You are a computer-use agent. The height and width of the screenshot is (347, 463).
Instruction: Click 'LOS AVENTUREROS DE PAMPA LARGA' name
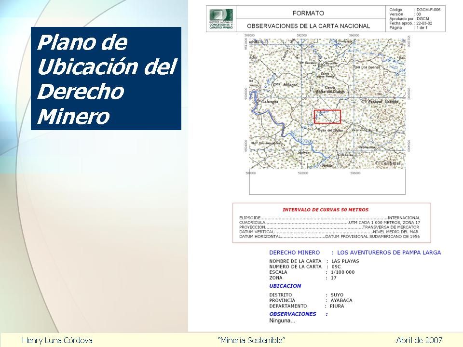(x=389, y=253)
